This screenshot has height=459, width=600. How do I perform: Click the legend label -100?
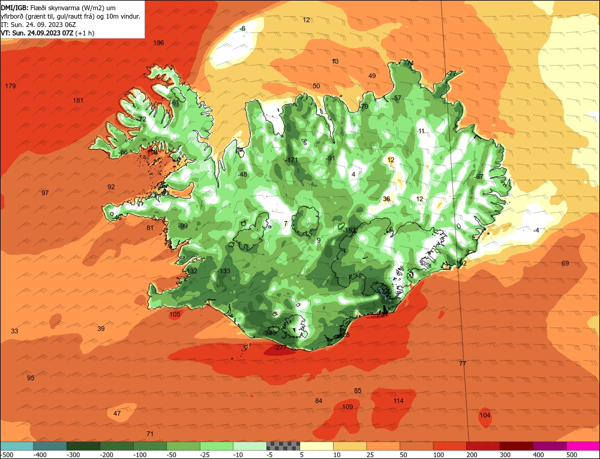(140, 455)
